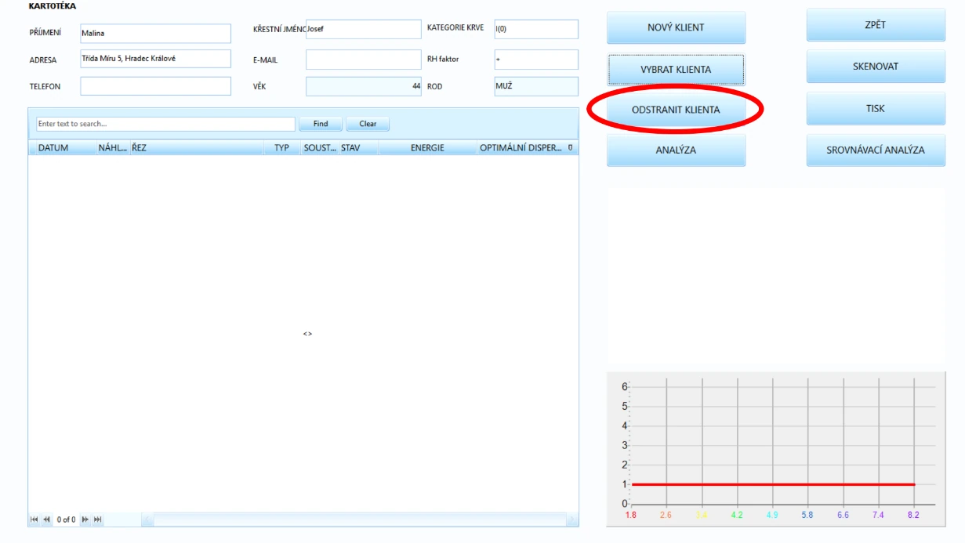Click the 'Enter text to search' box
Screen dimensions: 965x543
pos(165,124)
